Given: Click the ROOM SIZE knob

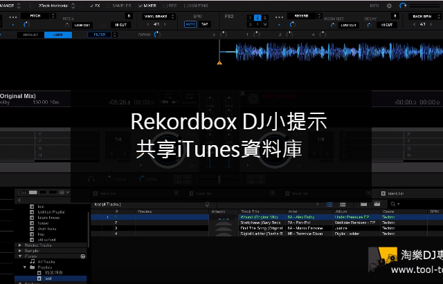Looking at the screenshot, I should pos(333,25).
